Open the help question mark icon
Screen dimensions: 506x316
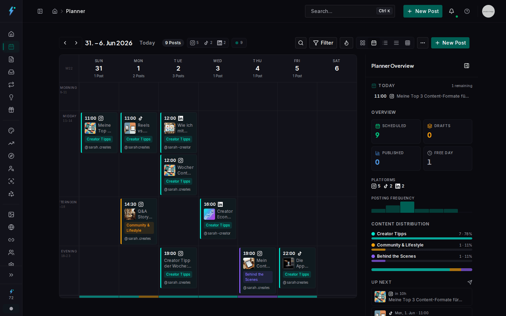tap(467, 11)
